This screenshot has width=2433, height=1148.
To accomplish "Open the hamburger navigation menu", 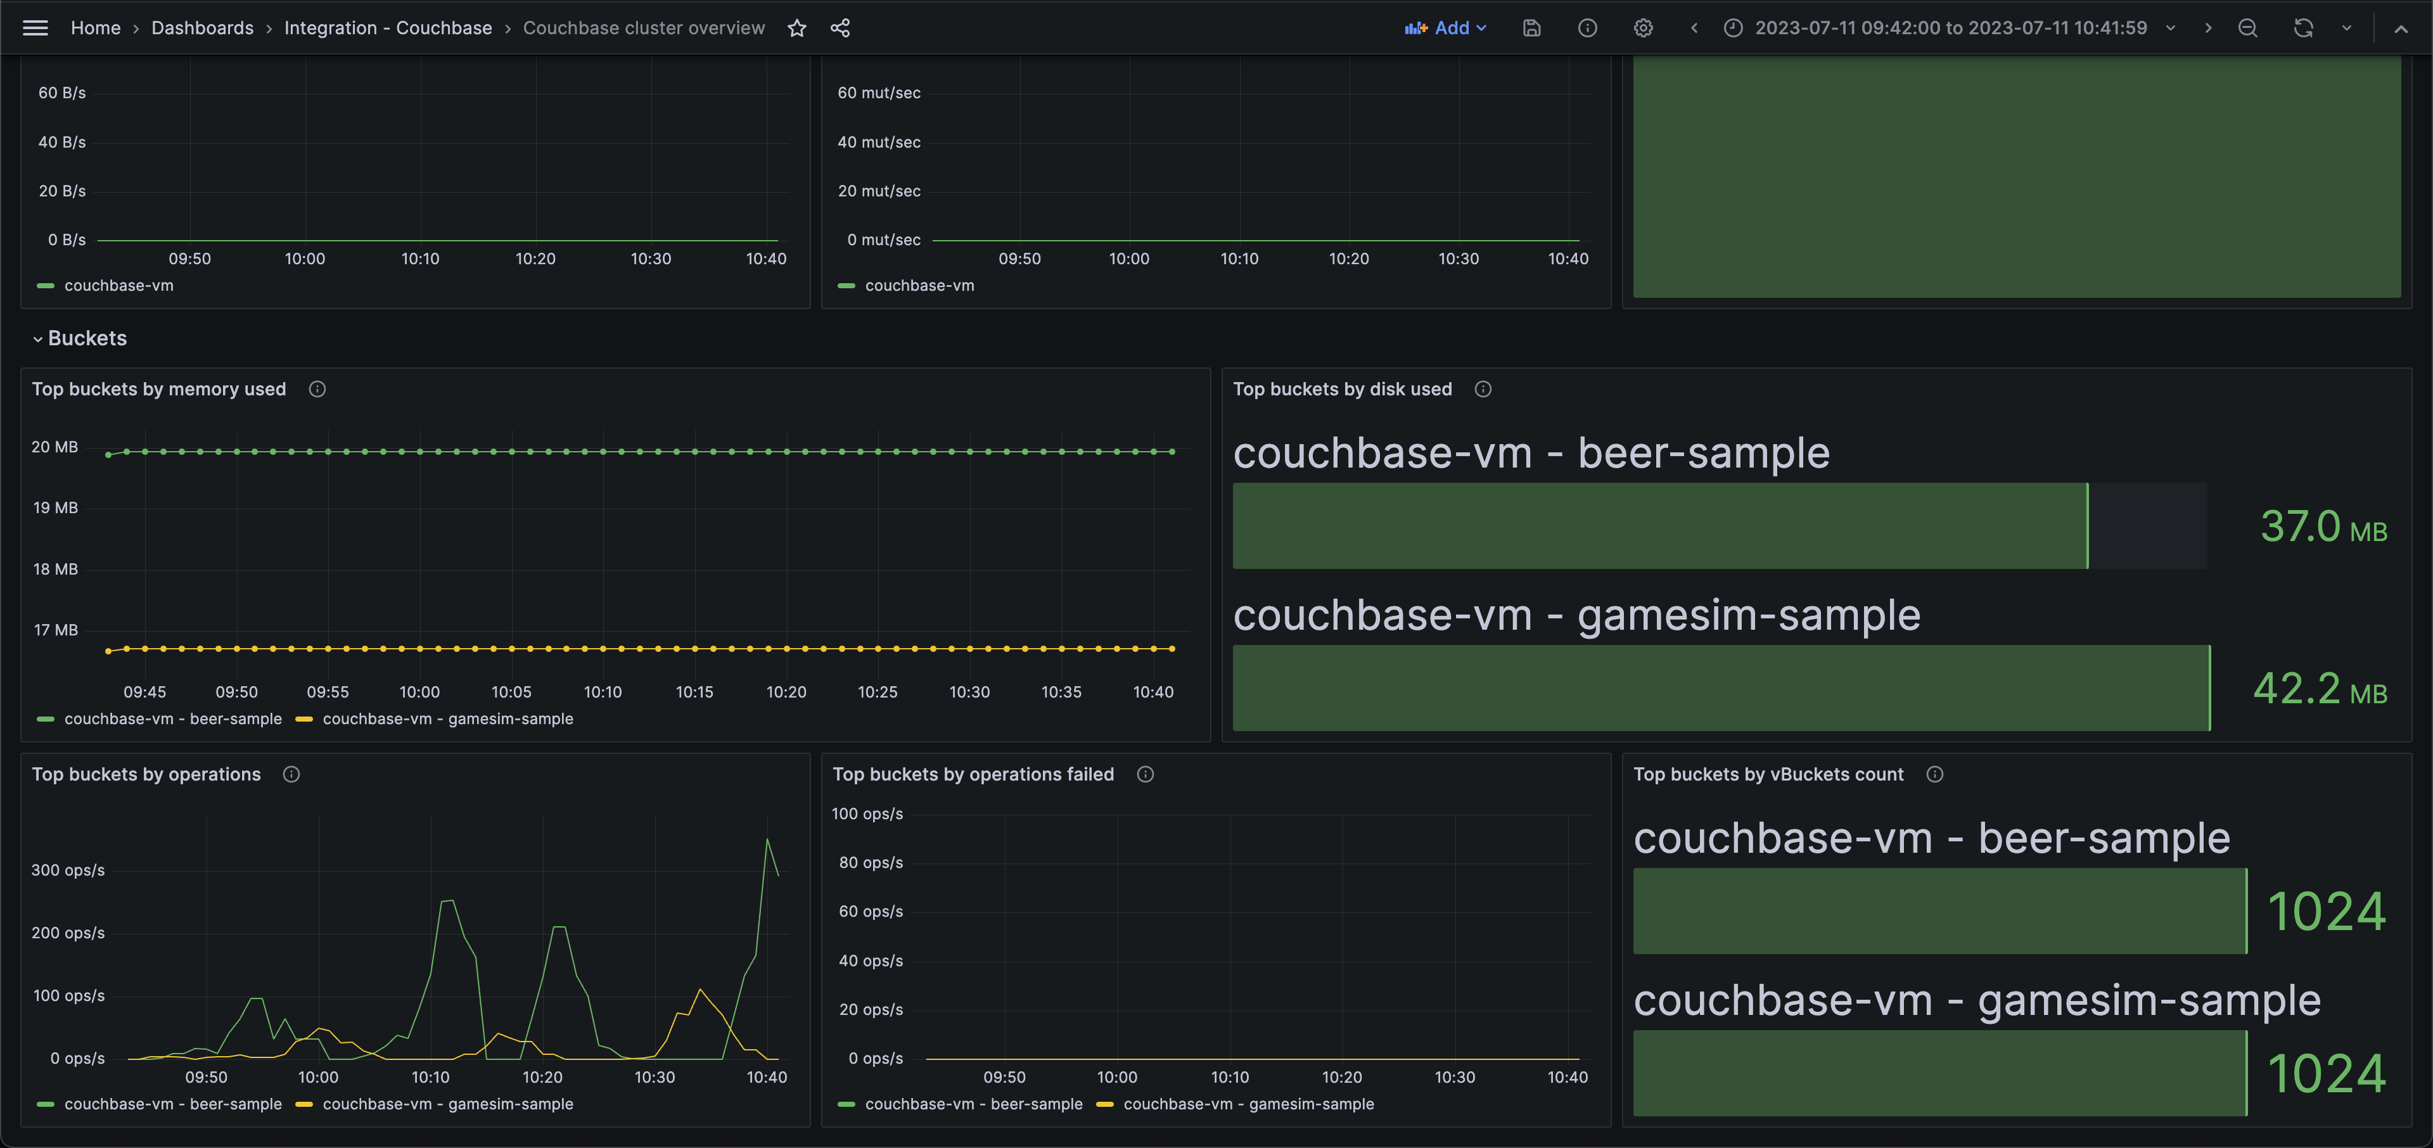I will (35, 29).
